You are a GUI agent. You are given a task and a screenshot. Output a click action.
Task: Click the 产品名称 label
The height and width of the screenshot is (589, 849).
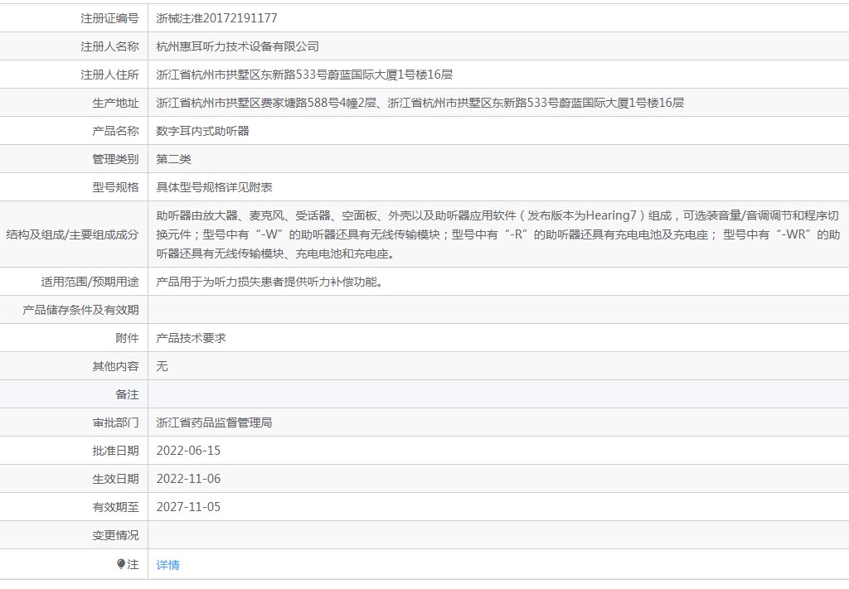click(x=116, y=131)
